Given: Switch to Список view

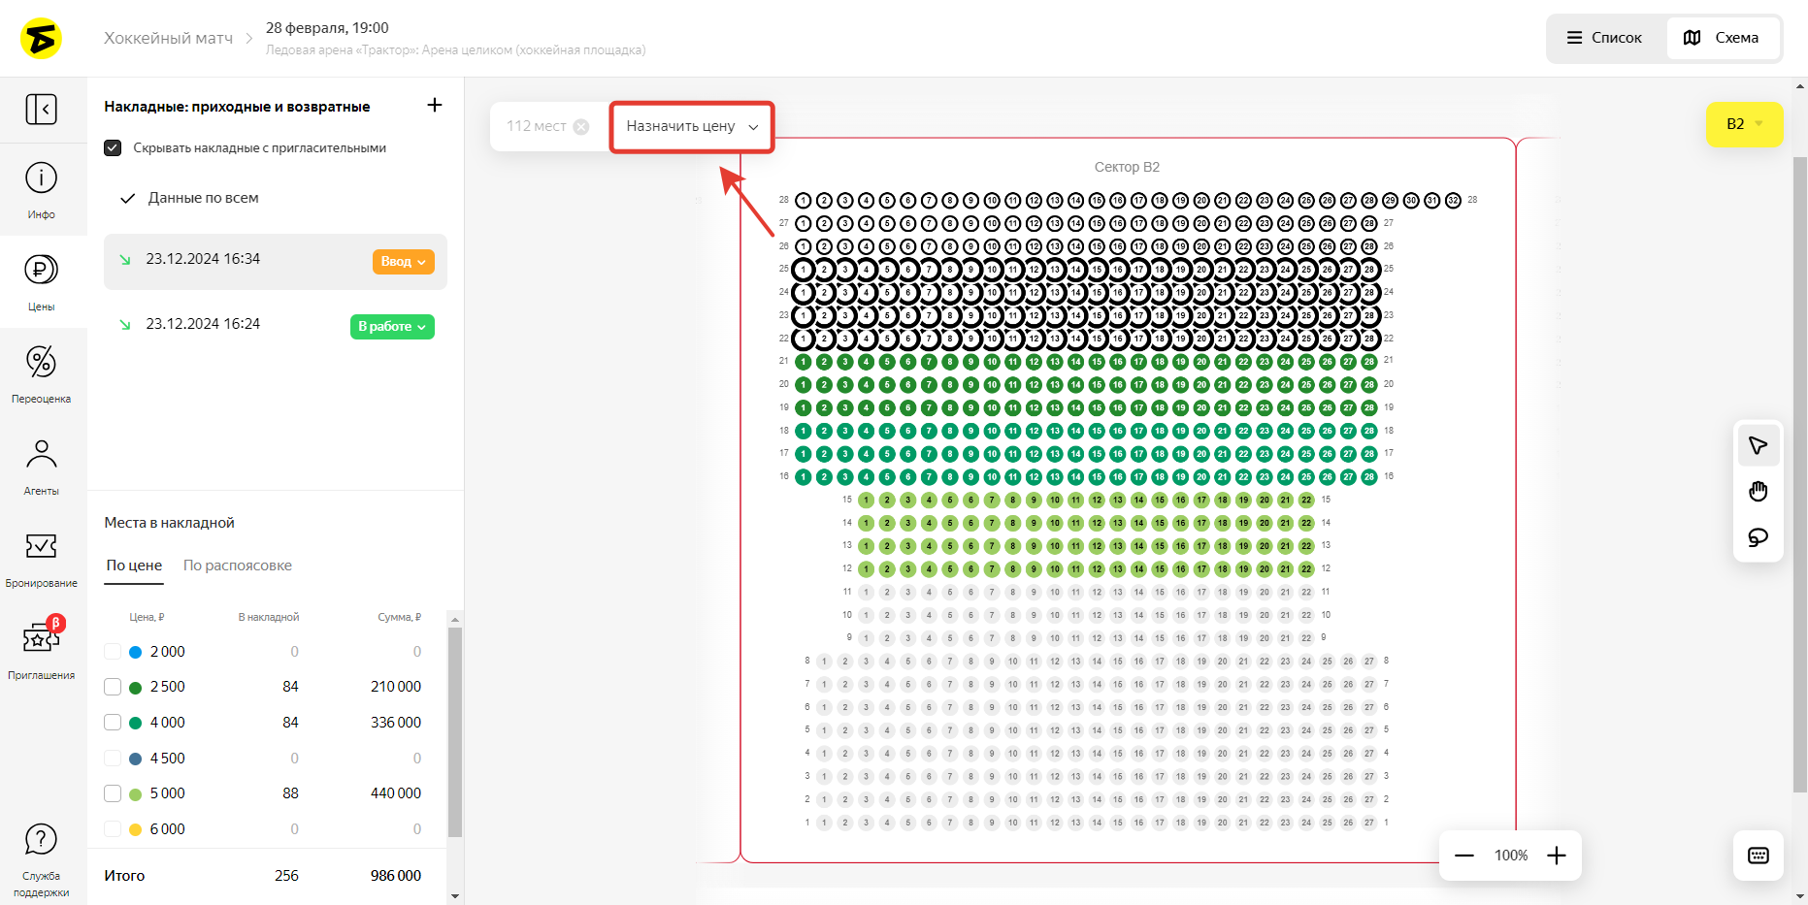Looking at the screenshot, I should click(1605, 38).
